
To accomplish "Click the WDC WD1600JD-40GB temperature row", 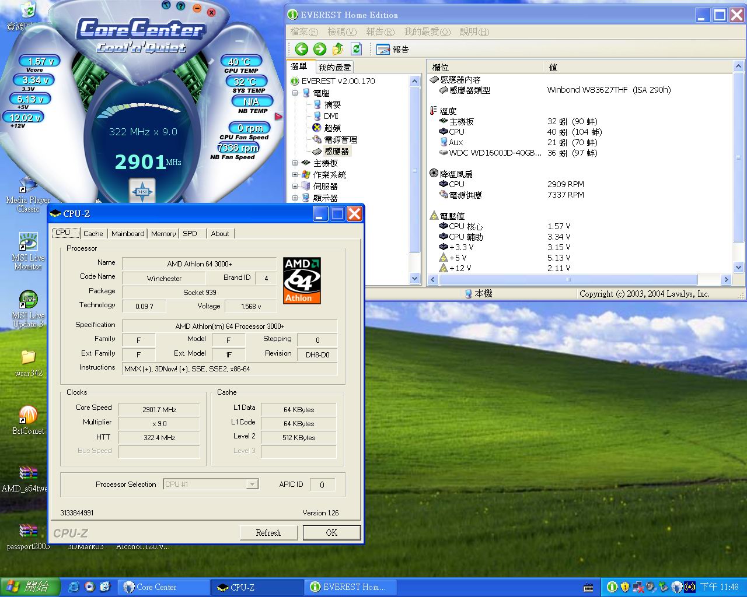I will 519,153.
